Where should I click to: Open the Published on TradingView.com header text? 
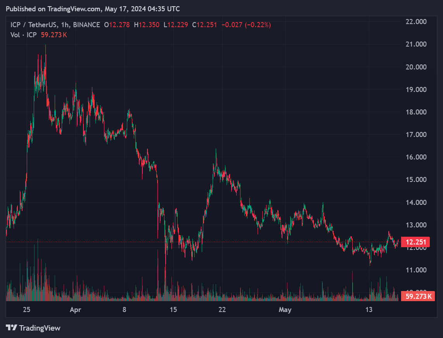[93, 9]
